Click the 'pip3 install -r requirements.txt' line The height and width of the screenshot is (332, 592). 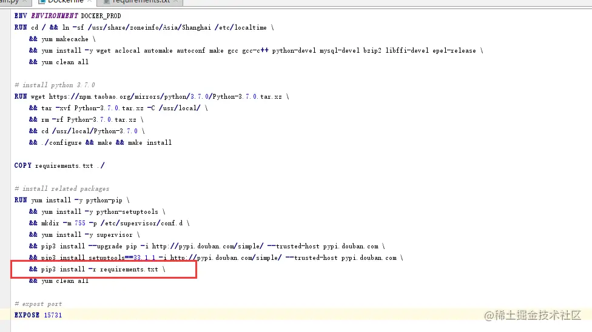98,270
